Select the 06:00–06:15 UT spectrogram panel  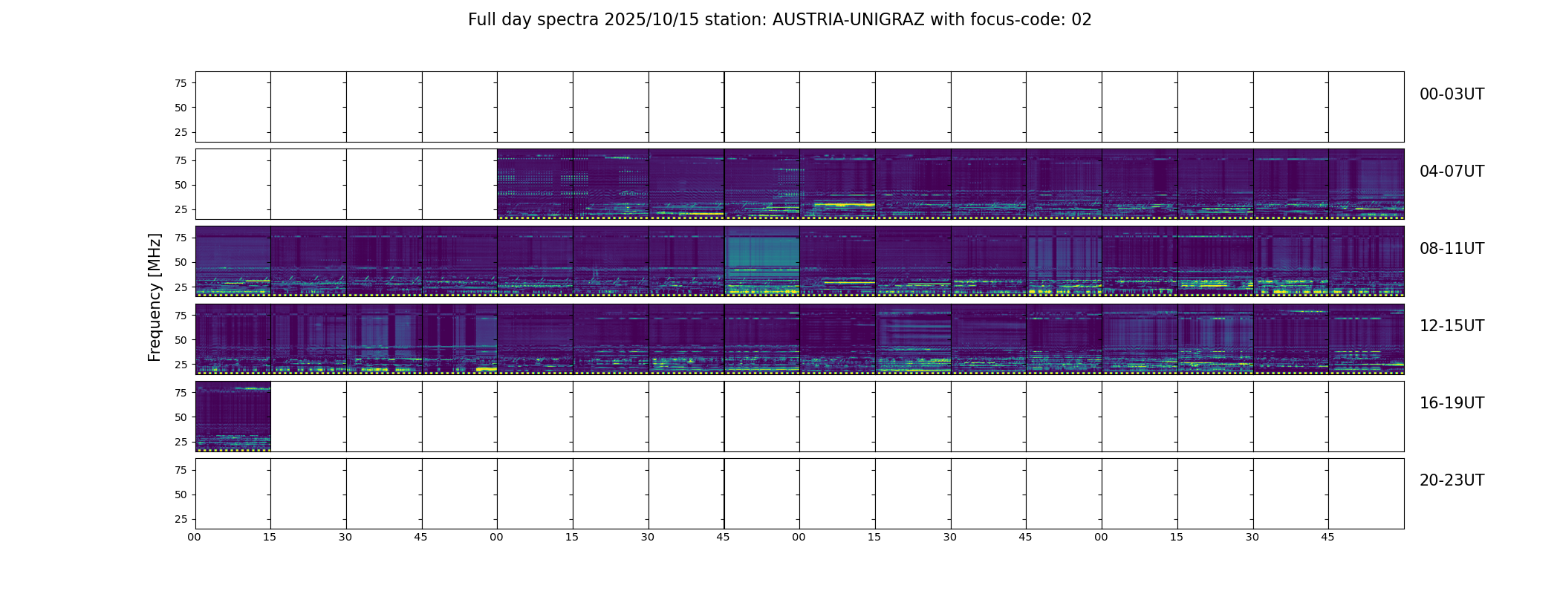[837, 184]
